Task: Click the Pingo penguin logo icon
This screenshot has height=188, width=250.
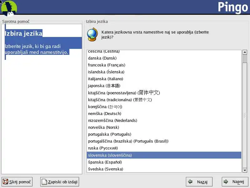Action: [9, 8]
